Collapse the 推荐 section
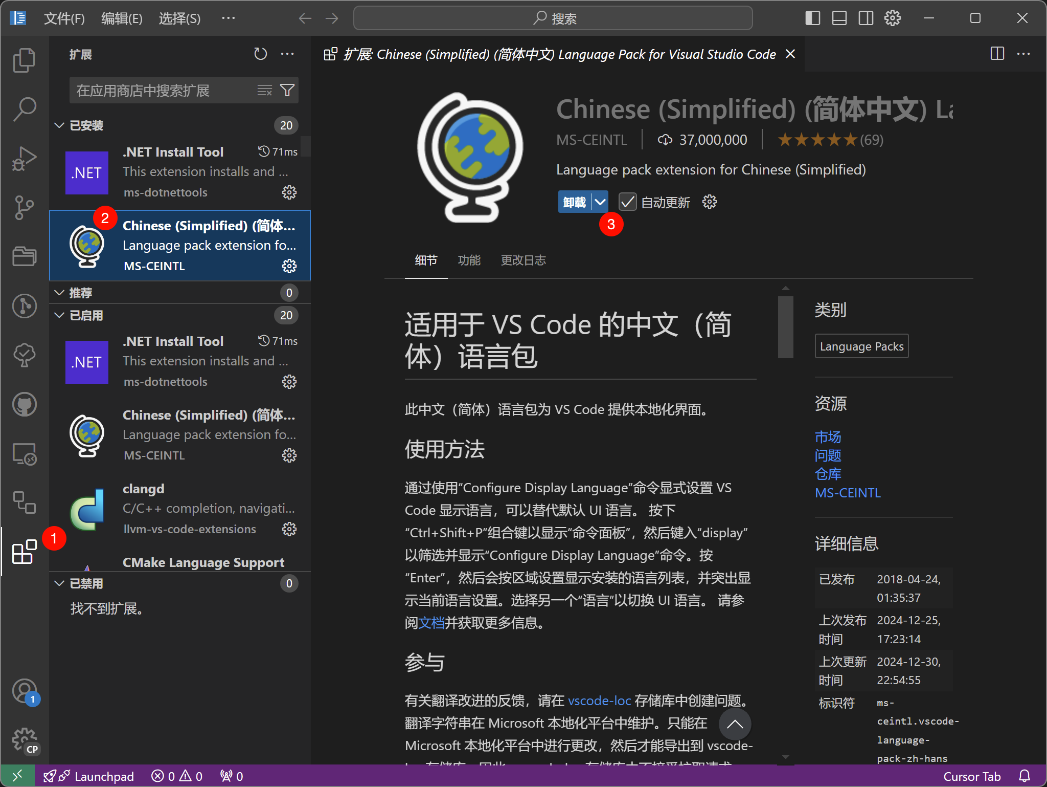1047x787 pixels. (x=59, y=293)
